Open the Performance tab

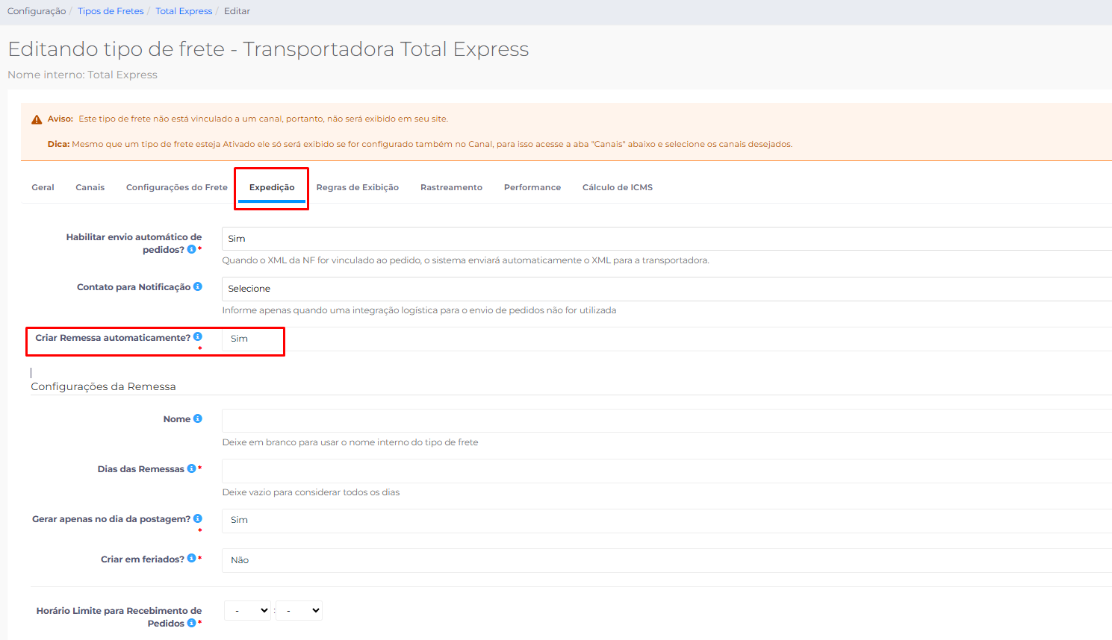click(x=532, y=187)
